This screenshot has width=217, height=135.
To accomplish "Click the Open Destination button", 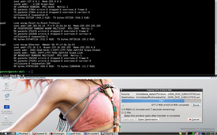I will 148,120.
